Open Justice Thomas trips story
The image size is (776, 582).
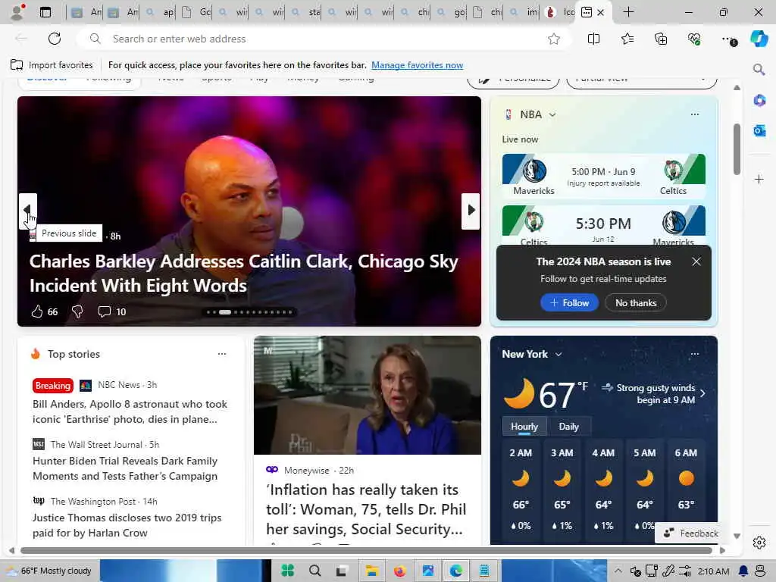[127, 525]
